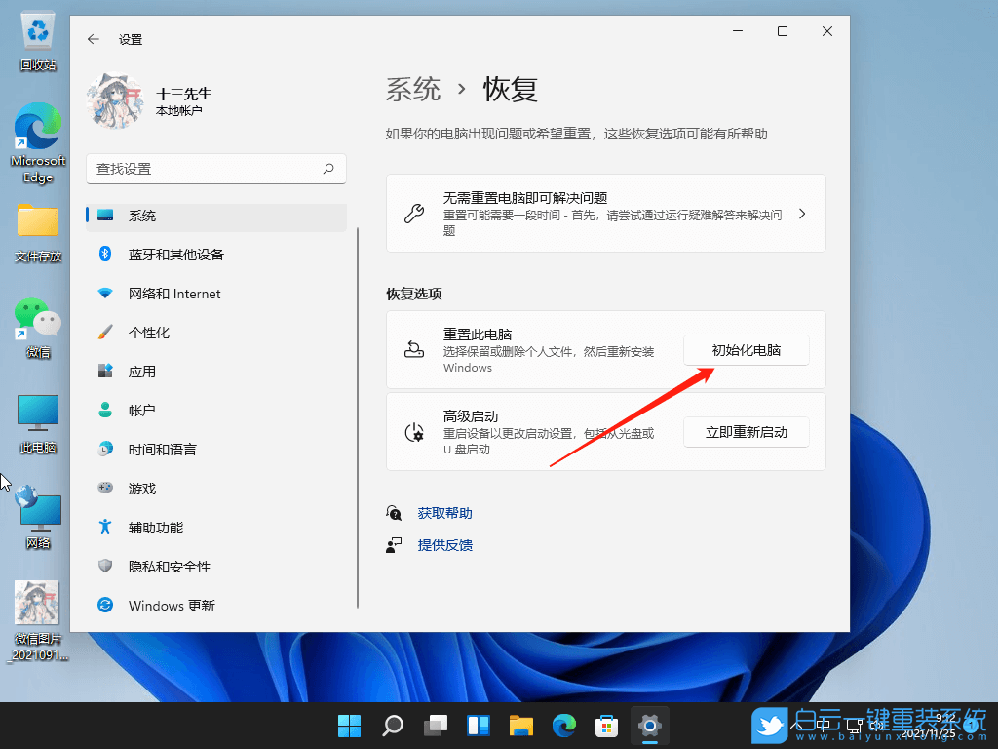
Task: Open Search from the taskbar
Action: pyautogui.click(x=392, y=726)
